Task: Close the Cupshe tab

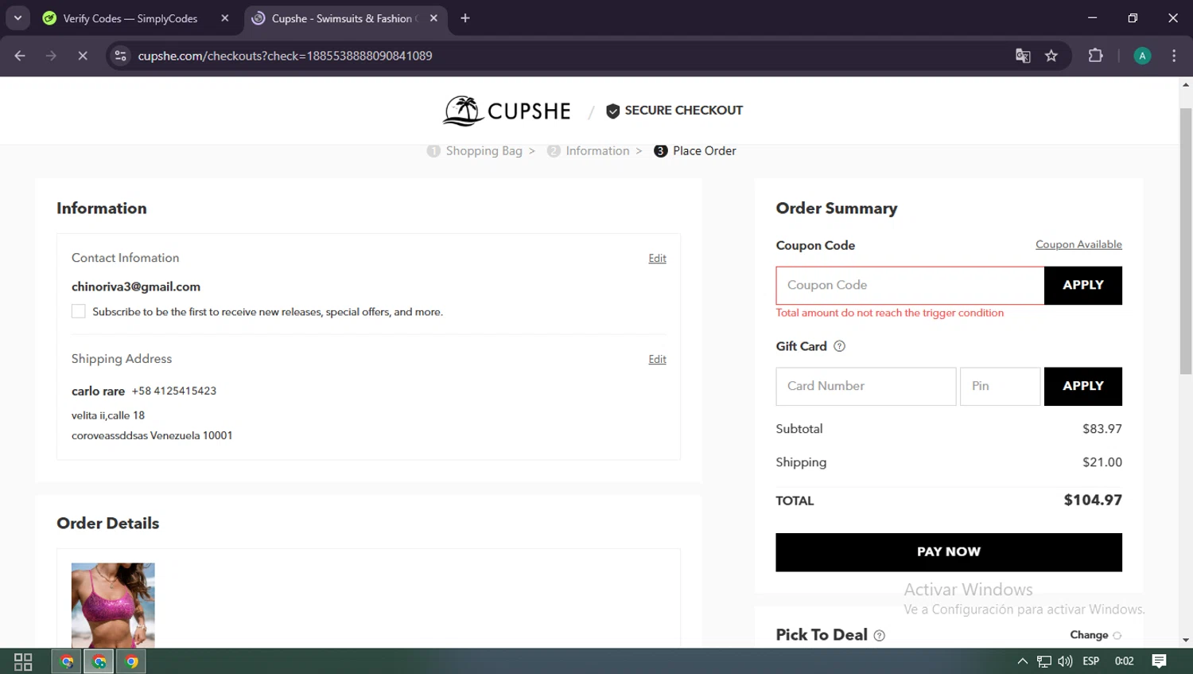Action: point(433,18)
